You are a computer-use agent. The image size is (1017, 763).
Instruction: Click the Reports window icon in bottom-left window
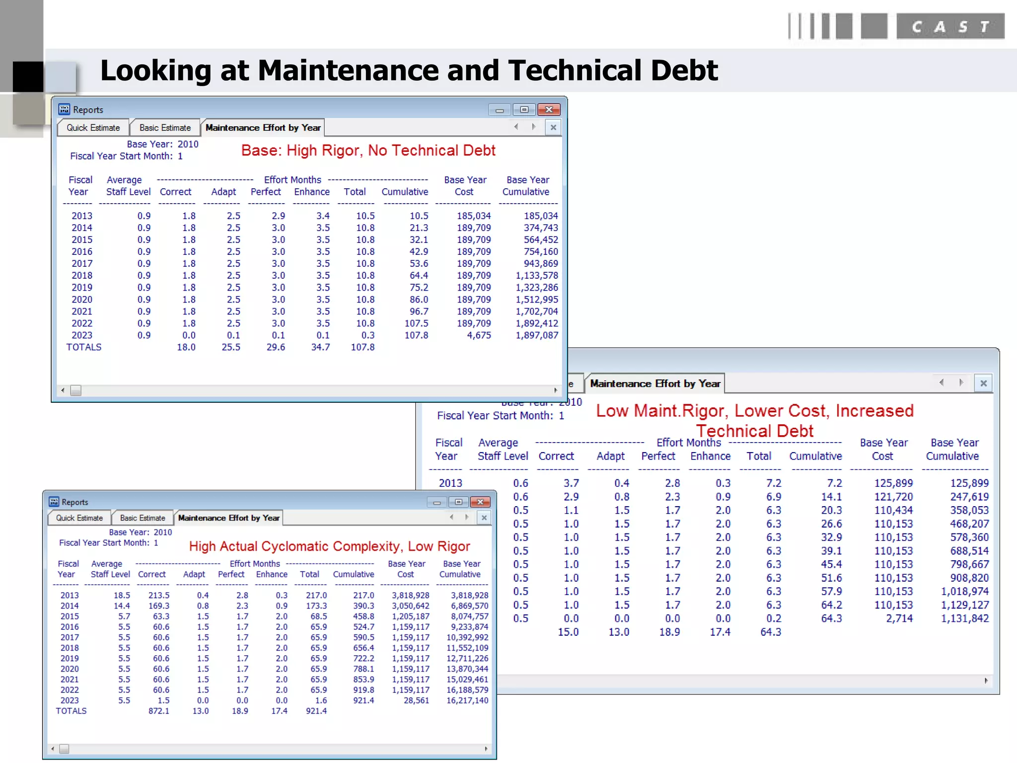(54, 502)
